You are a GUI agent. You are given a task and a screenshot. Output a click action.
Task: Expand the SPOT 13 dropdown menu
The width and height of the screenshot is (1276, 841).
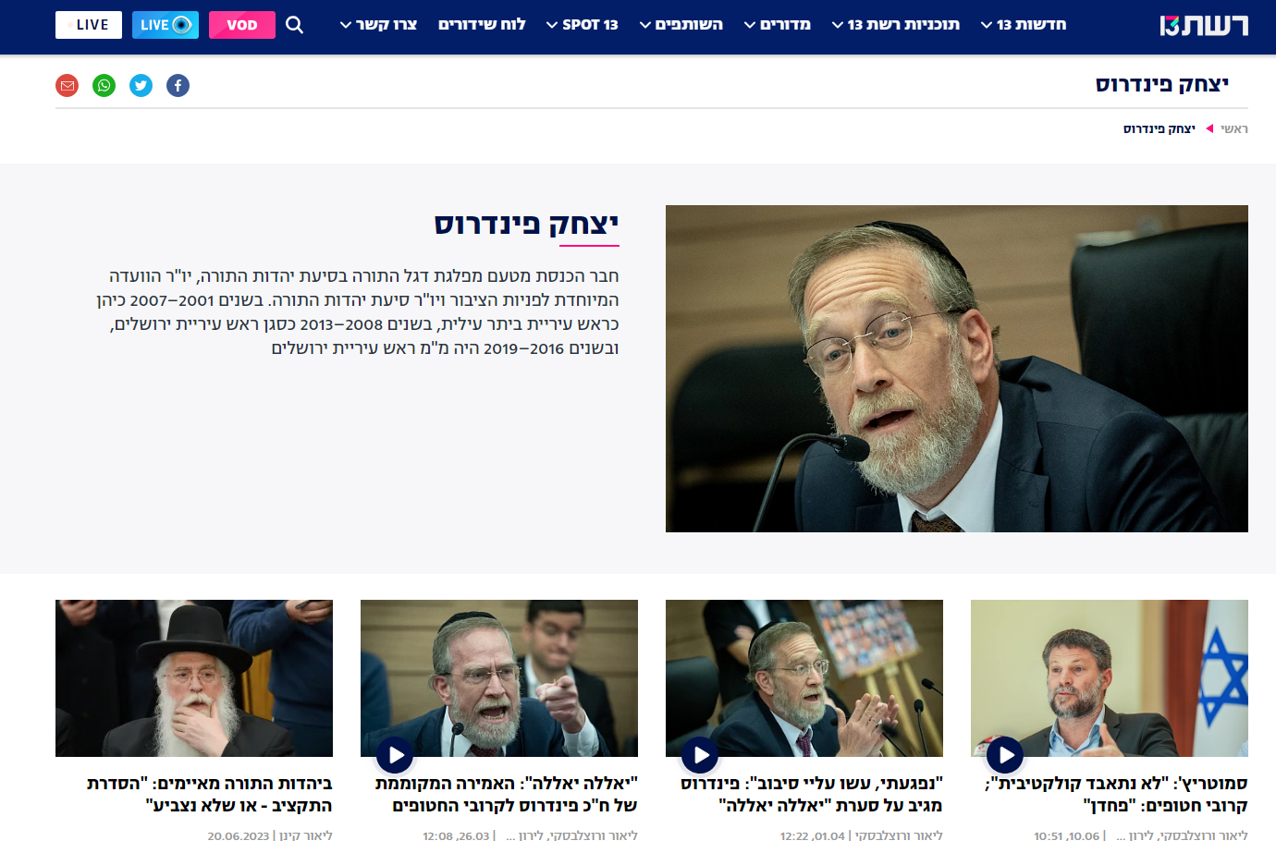(x=583, y=25)
